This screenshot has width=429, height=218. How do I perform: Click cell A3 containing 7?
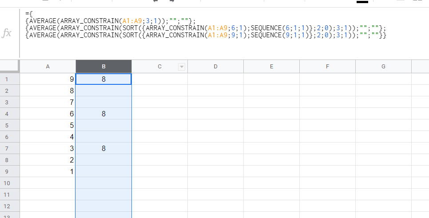click(x=48, y=102)
